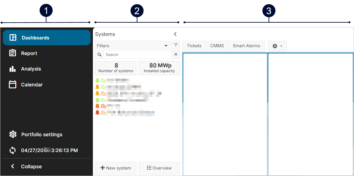
Task: Click the green bell of the fourth system
Action: 97,100
